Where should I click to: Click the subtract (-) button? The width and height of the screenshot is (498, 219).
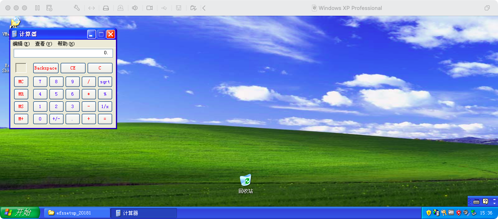pyautogui.click(x=89, y=107)
